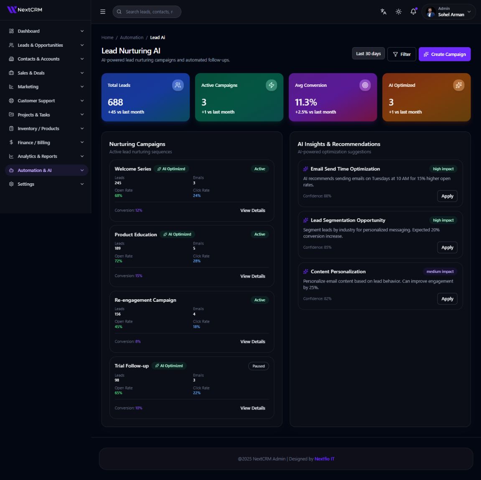481x480 pixels.
Task: Open the notifications bell
Action: 413,12
